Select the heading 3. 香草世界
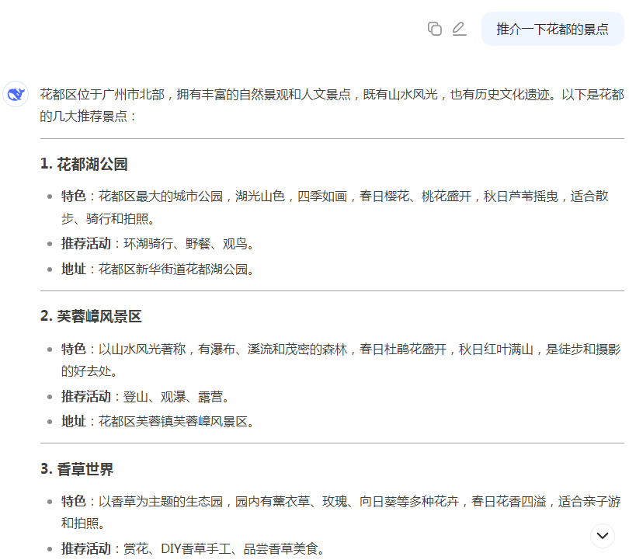The height and width of the screenshot is (560, 629). pyautogui.click(x=77, y=469)
